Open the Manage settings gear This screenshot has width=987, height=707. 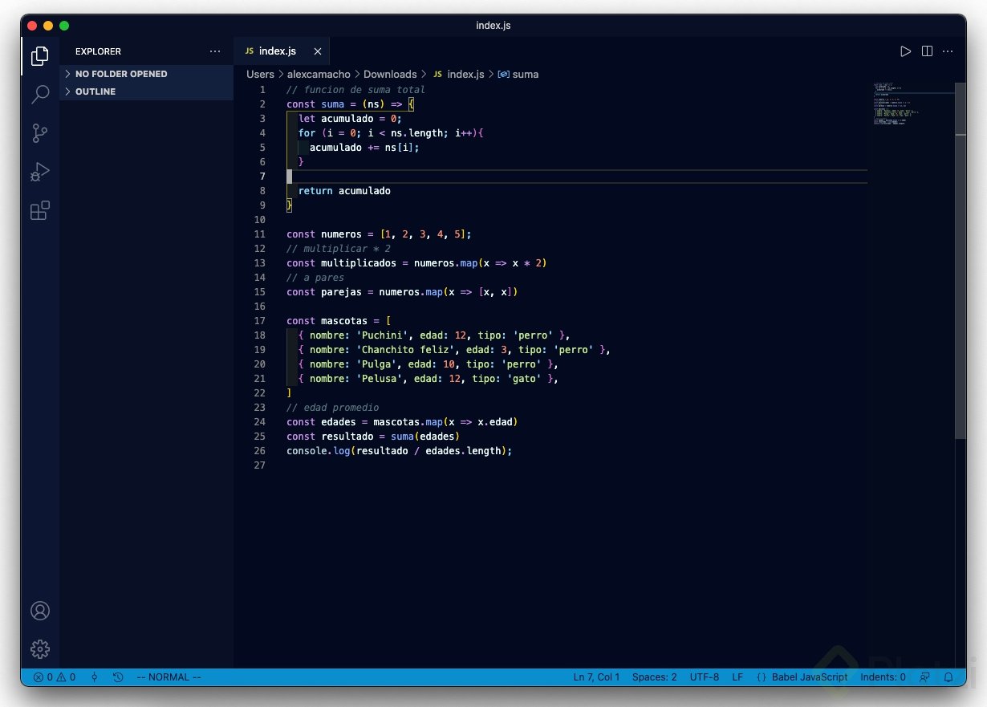[x=39, y=649]
